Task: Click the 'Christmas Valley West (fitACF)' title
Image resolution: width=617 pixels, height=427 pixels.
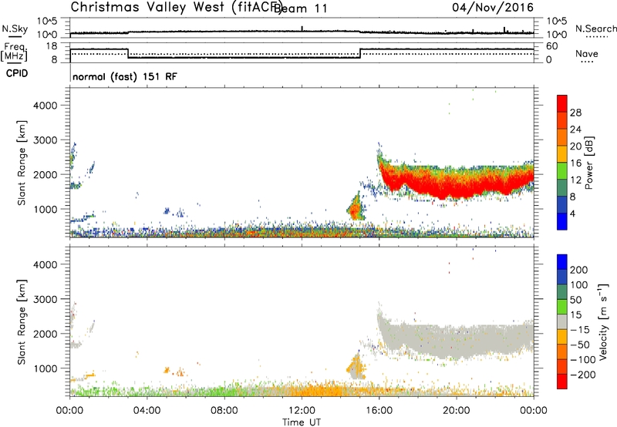Action: click(x=176, y=8)
